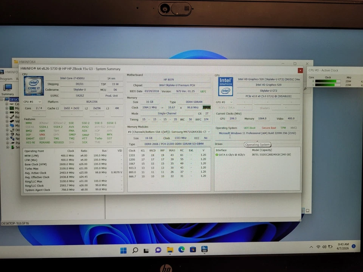Open Task View on the taskbar
The width and height of the screenshot is (363, 272).
tap(146, 250)
